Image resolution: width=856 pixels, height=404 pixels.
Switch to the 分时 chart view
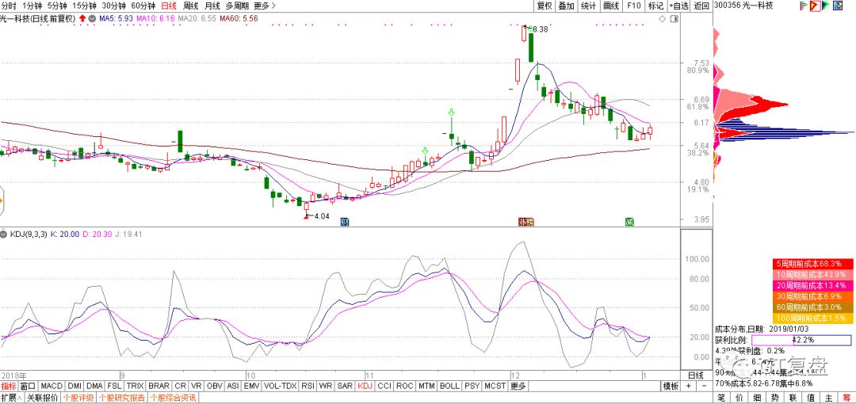tap(9, 6)
